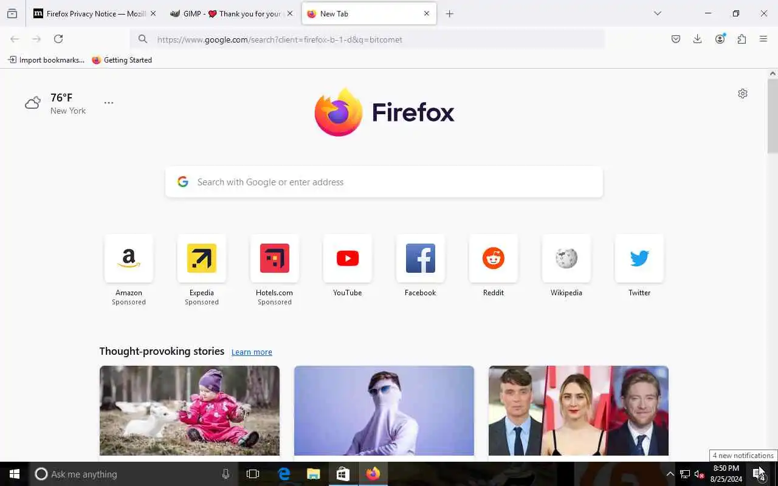Viewport: 778px width, 486px height.
Task: Open the story with sunglasses figure thumbnail
Action: tap(384, 411)
